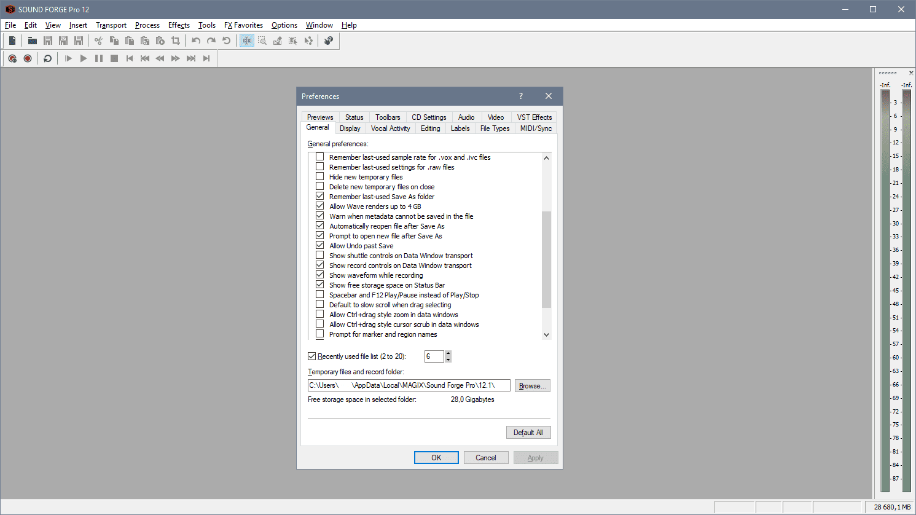Switch to the VST Effects tab

[534, 117]
